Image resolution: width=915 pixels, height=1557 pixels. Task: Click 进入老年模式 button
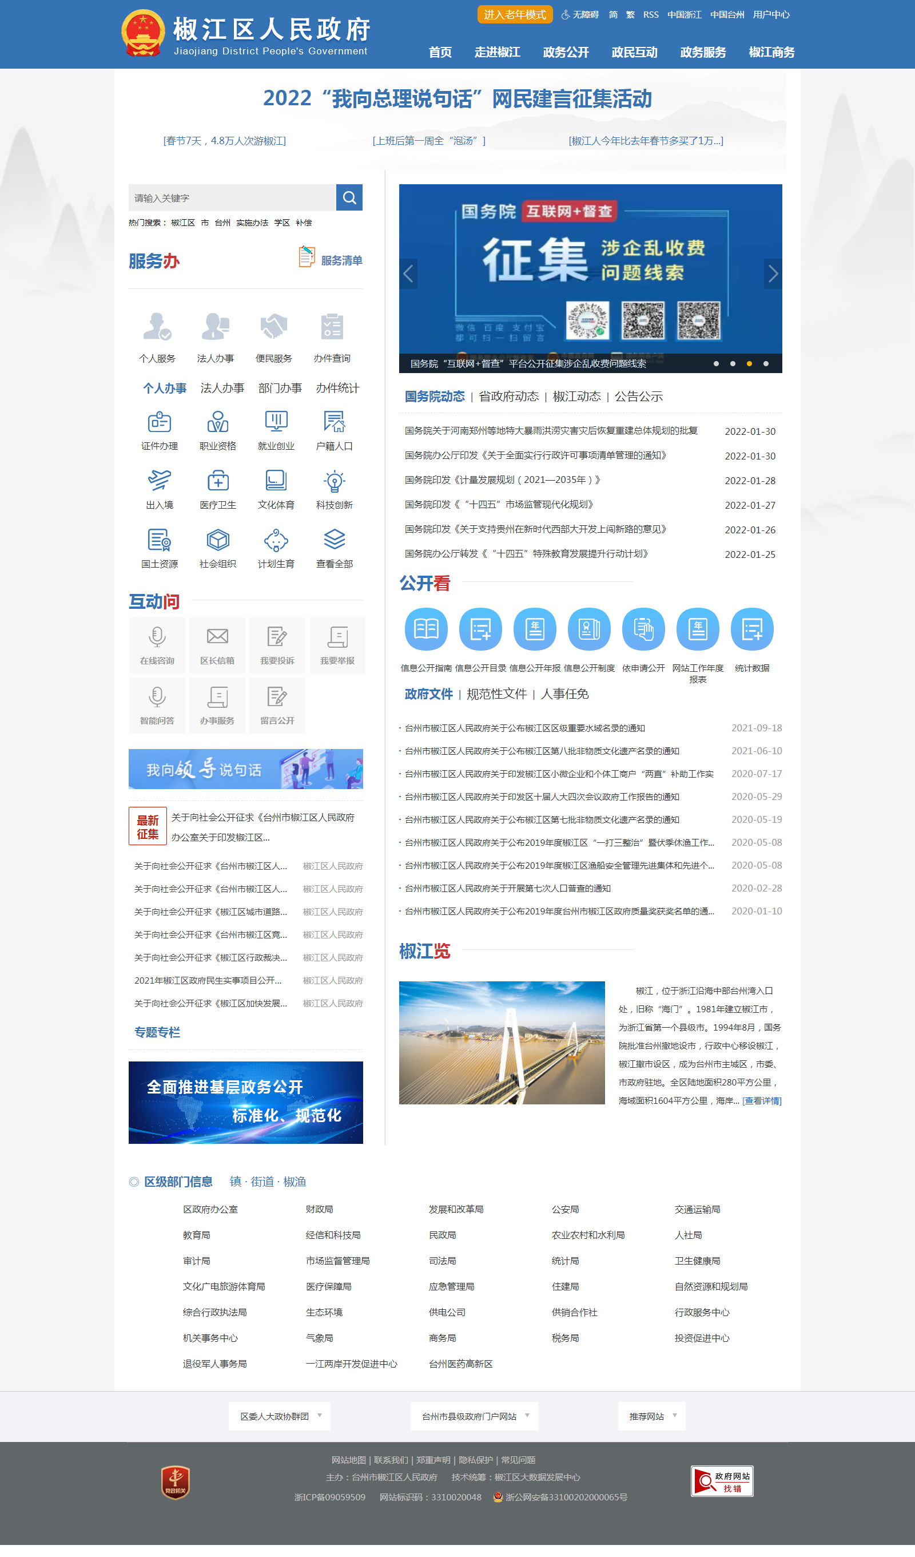click(514, 15)
